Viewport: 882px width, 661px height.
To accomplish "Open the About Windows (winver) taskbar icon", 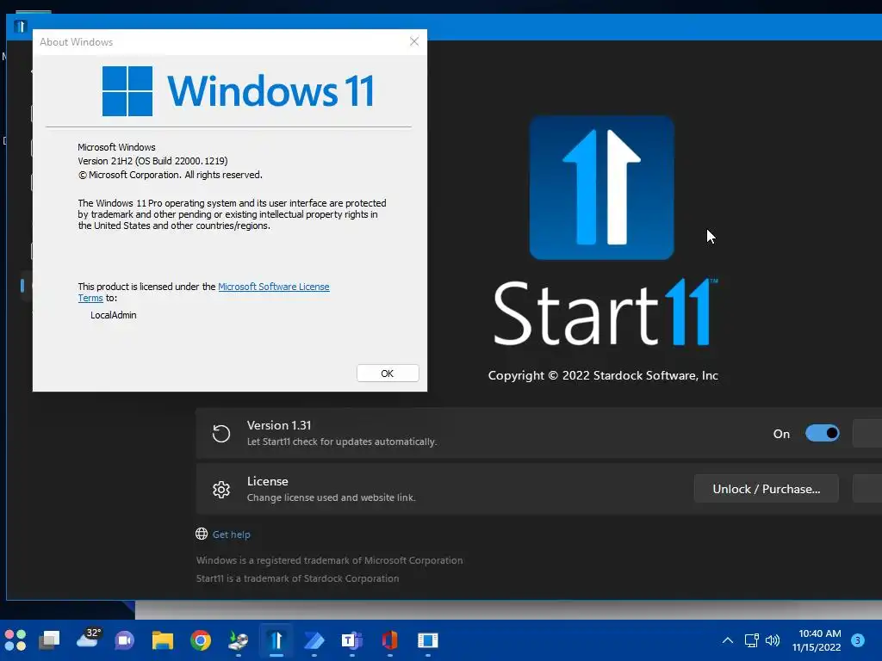I will (428, 640).
